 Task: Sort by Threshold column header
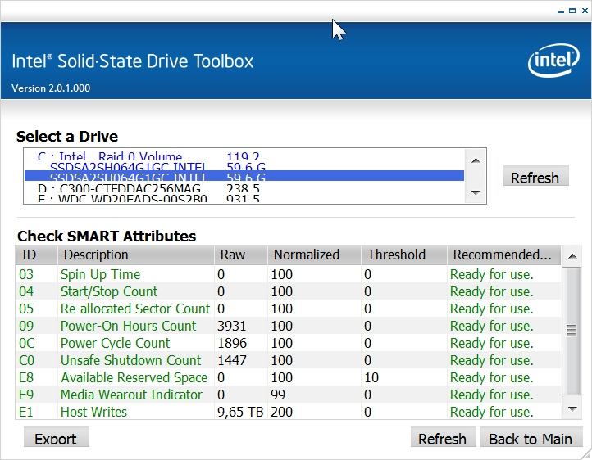[x=404, y=255]
